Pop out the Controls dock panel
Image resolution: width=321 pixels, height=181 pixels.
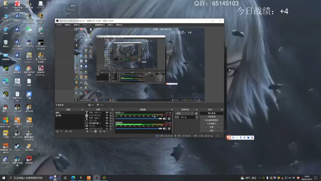tap(222, 109)
